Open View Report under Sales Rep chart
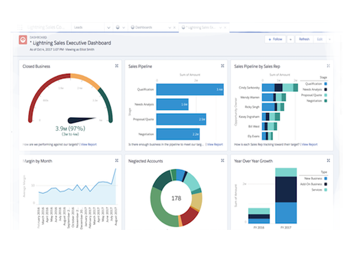353x253 pixels. [x=309, y=144]
